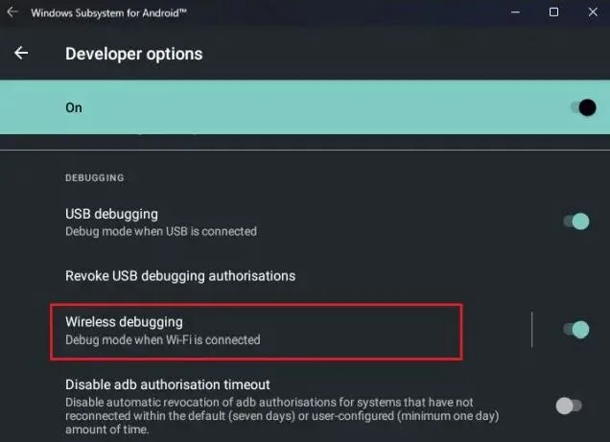Click the DEBUGGING section header
The image size is (610, 442).
95,177
